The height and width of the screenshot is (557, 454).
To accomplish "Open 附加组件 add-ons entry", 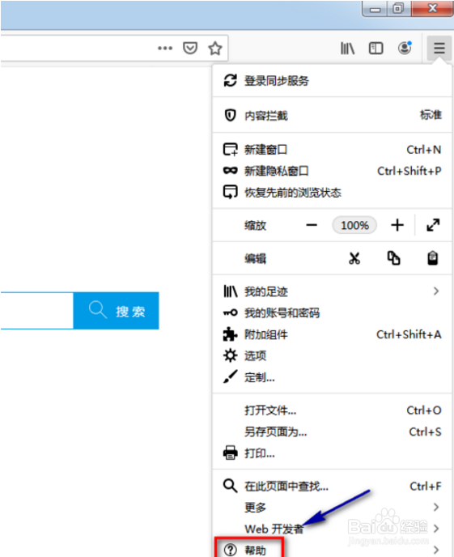I will (332, 334).
